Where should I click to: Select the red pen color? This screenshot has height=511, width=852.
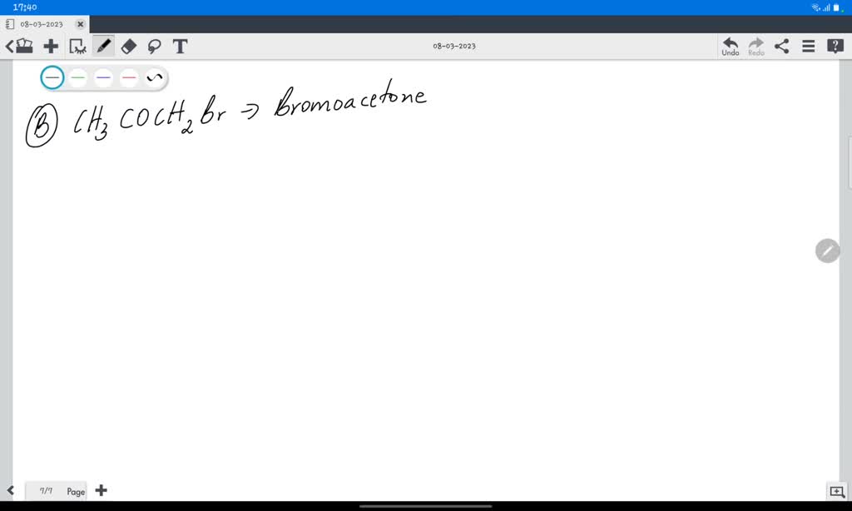tap(127, 77)
